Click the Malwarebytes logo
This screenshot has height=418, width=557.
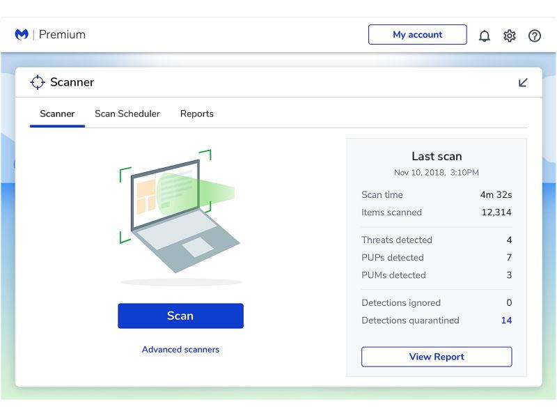point(22,33)
